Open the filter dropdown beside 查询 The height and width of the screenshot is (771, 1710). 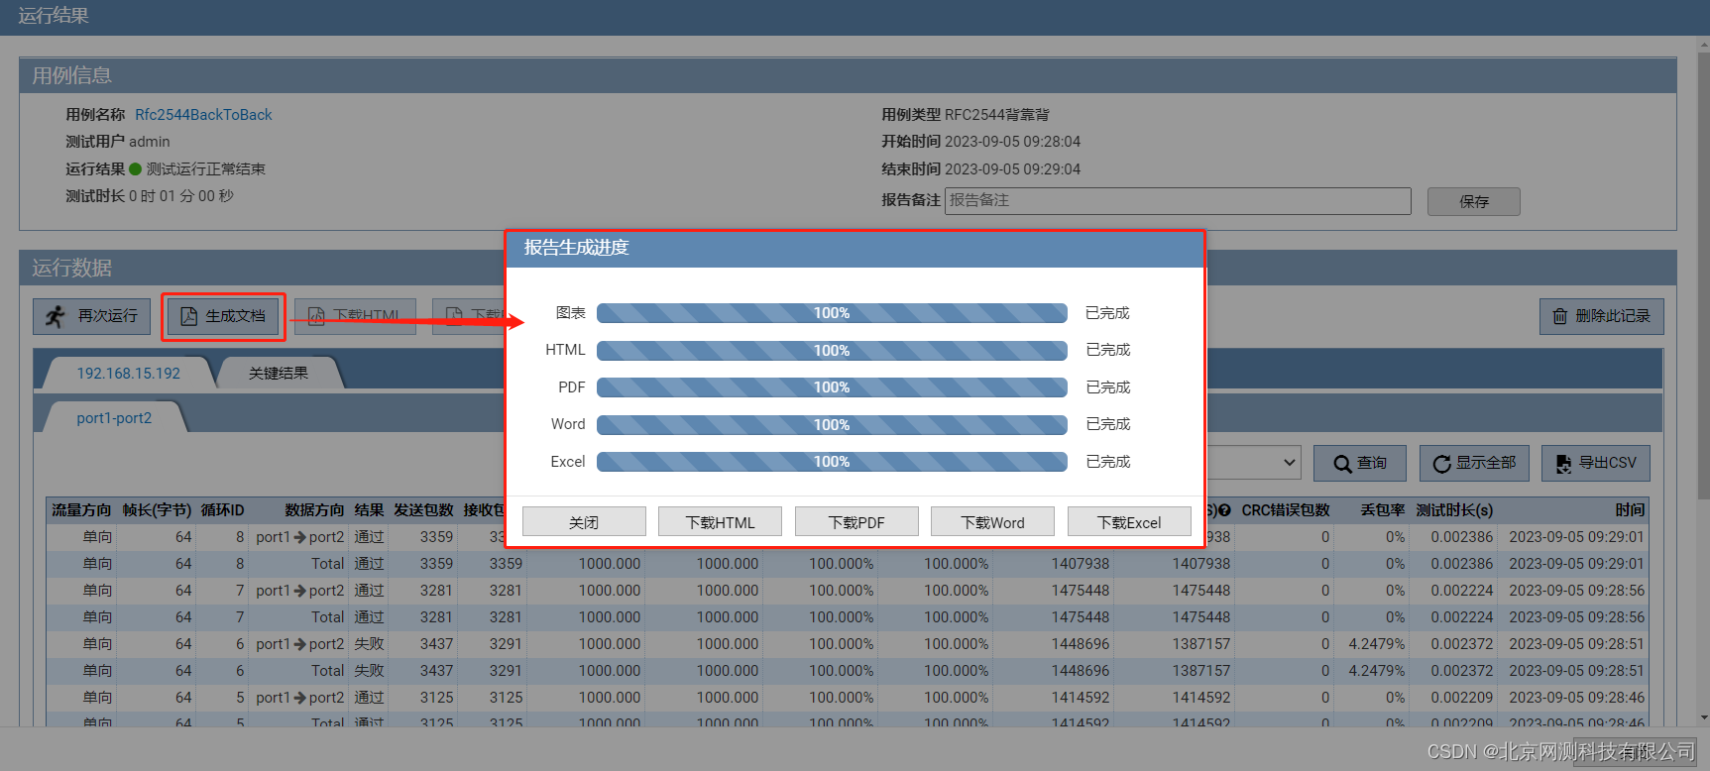tap(1254, 463)
